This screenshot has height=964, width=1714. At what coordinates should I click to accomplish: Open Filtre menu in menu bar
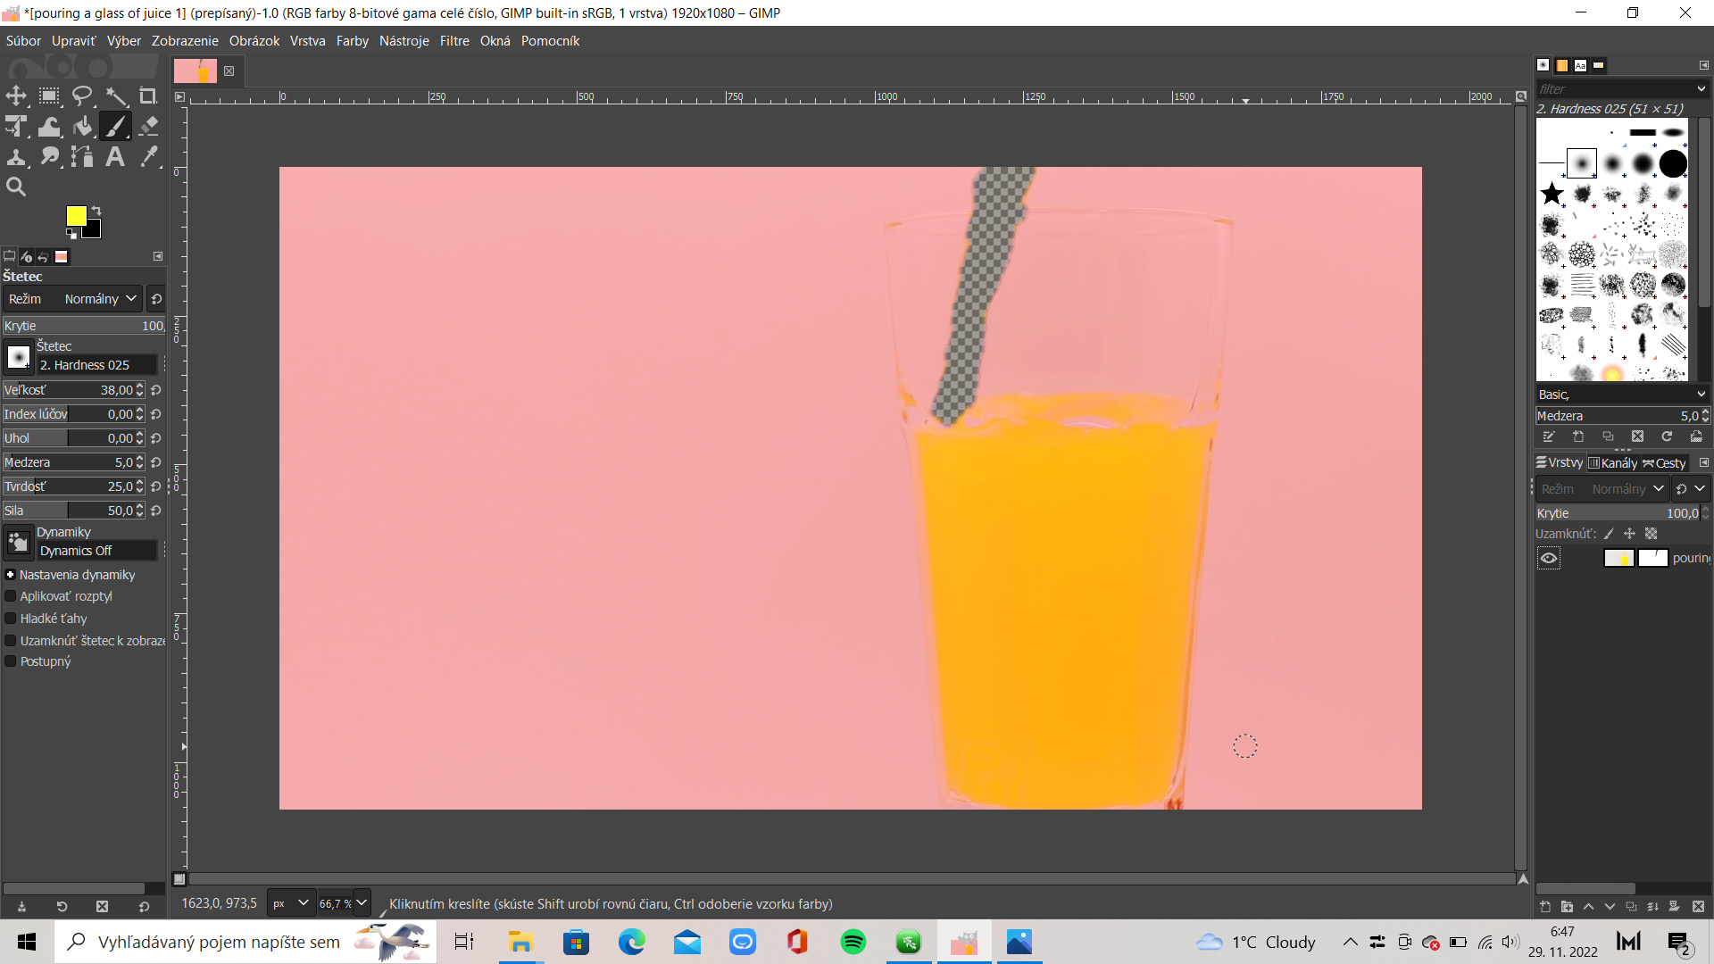[454, 40]
